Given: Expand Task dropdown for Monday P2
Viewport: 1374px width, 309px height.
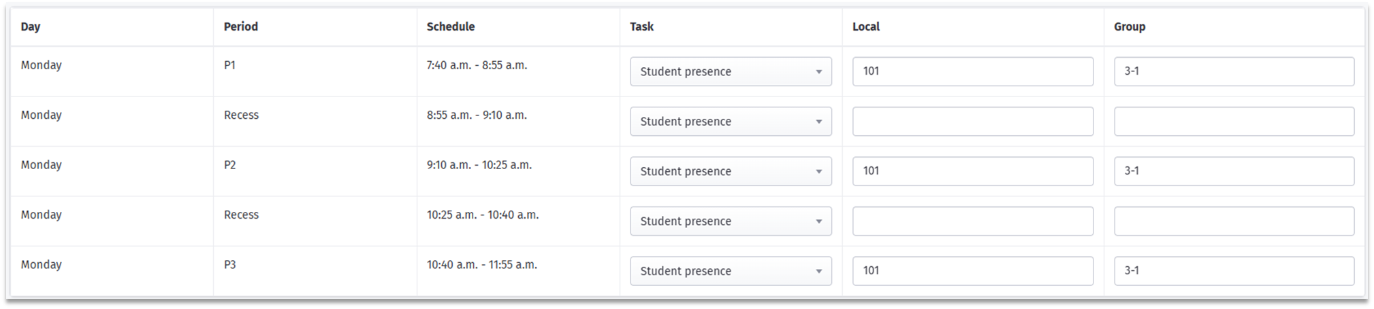Looking at the screenshot, I should click(731, 171).
